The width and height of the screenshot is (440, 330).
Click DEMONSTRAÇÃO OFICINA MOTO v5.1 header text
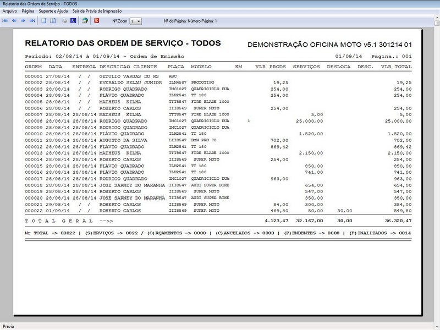tap(329, 45)
